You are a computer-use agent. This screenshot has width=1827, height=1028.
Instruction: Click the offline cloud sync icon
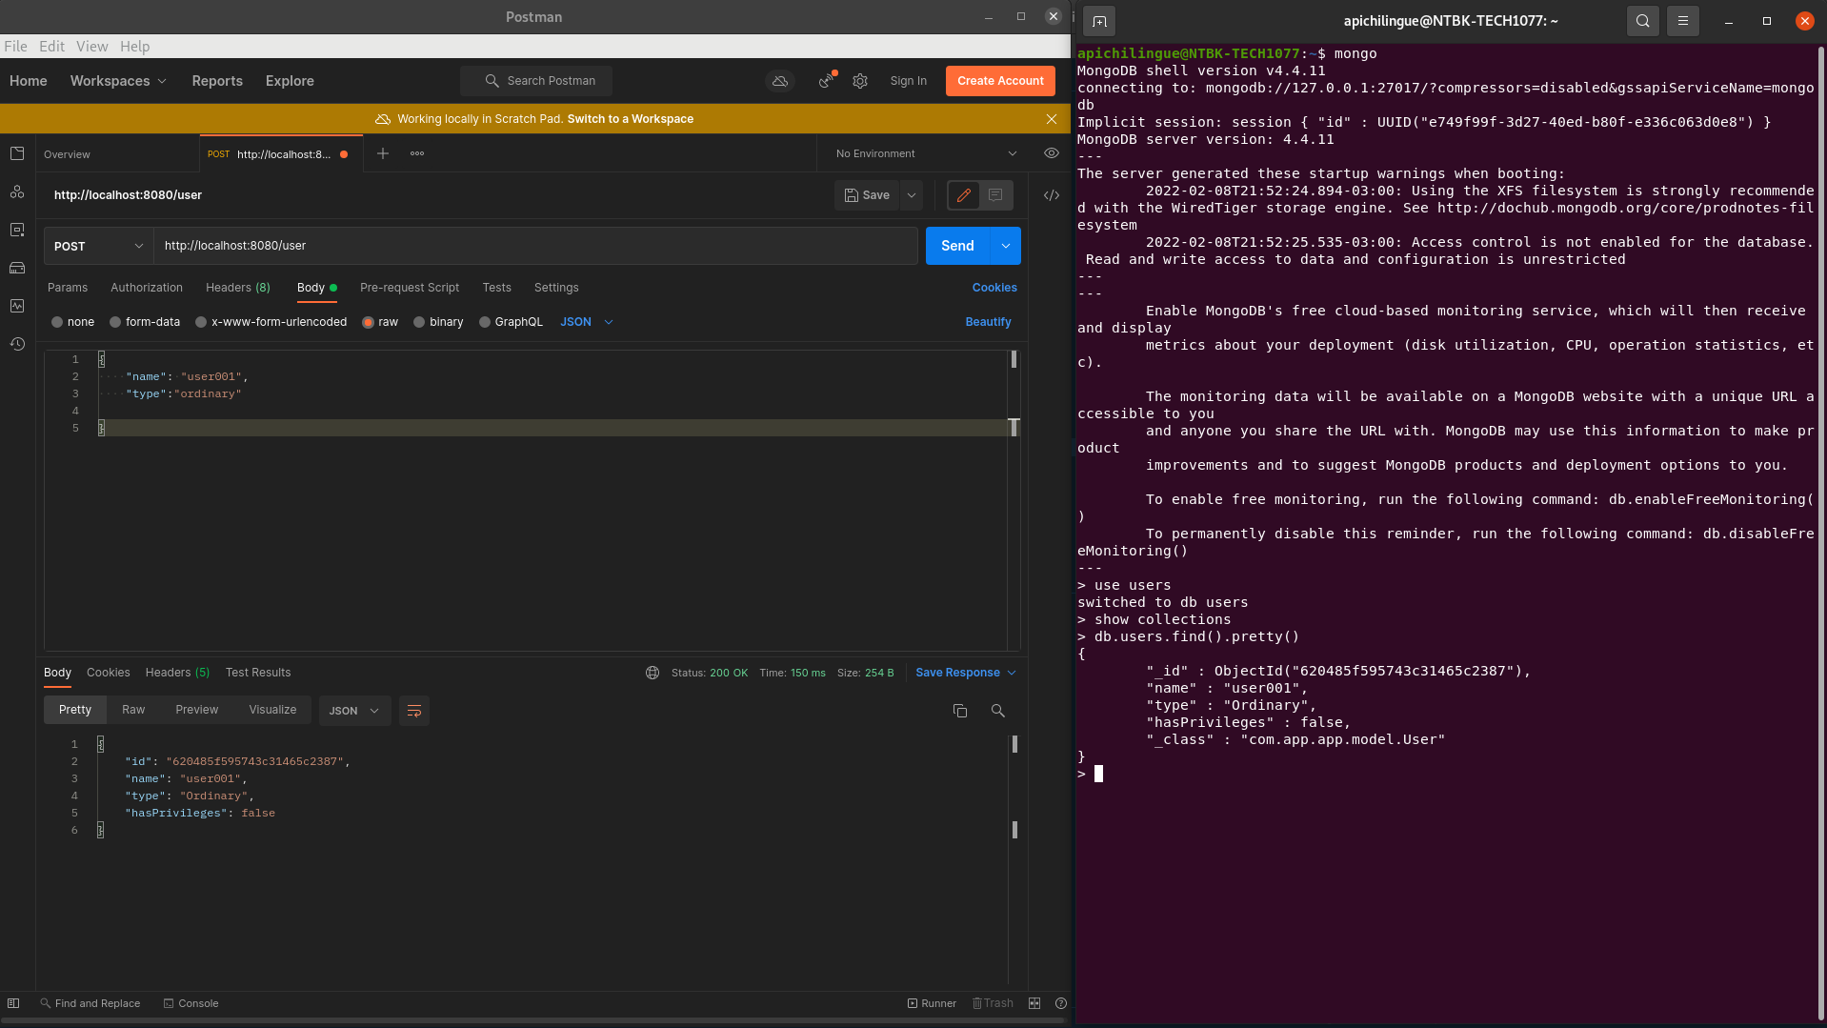[780, 81]
